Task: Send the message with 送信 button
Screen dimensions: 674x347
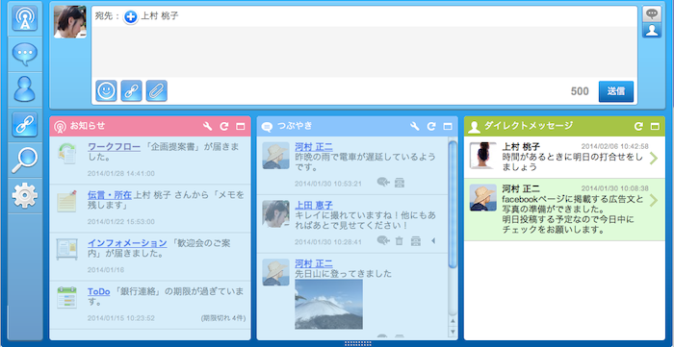Action: (x=616, y=91)
